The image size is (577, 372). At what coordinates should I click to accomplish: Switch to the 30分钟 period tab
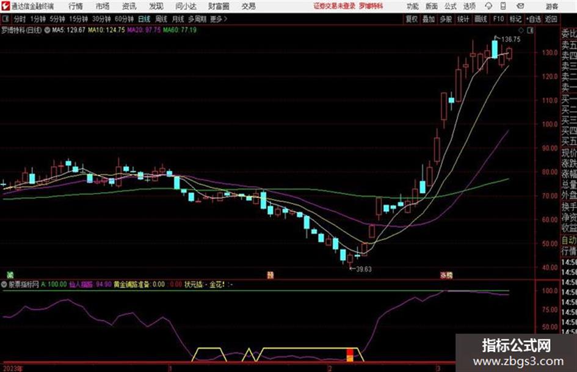(x=101, y=19)
